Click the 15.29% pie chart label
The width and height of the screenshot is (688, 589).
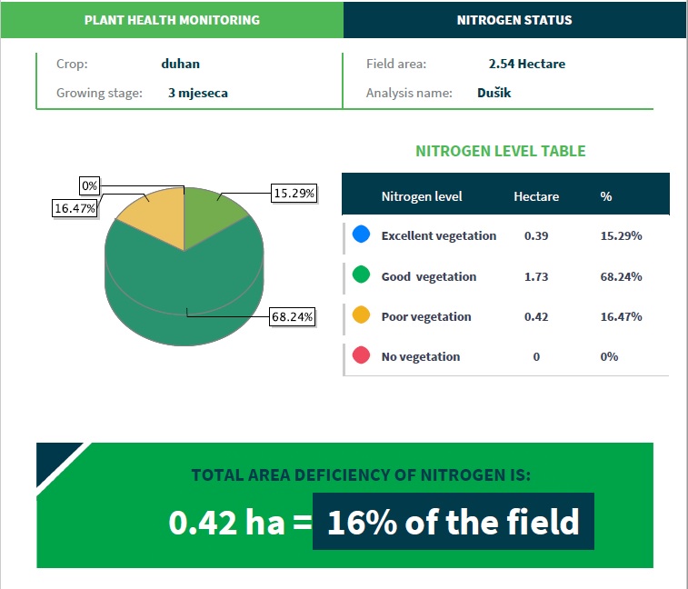pos(294,193)
